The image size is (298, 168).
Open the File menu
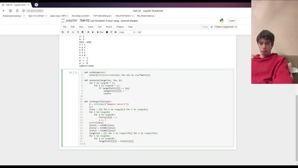click(65, 27)
